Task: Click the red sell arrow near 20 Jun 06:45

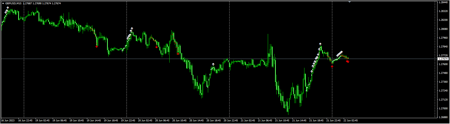Action: [157, 47]
